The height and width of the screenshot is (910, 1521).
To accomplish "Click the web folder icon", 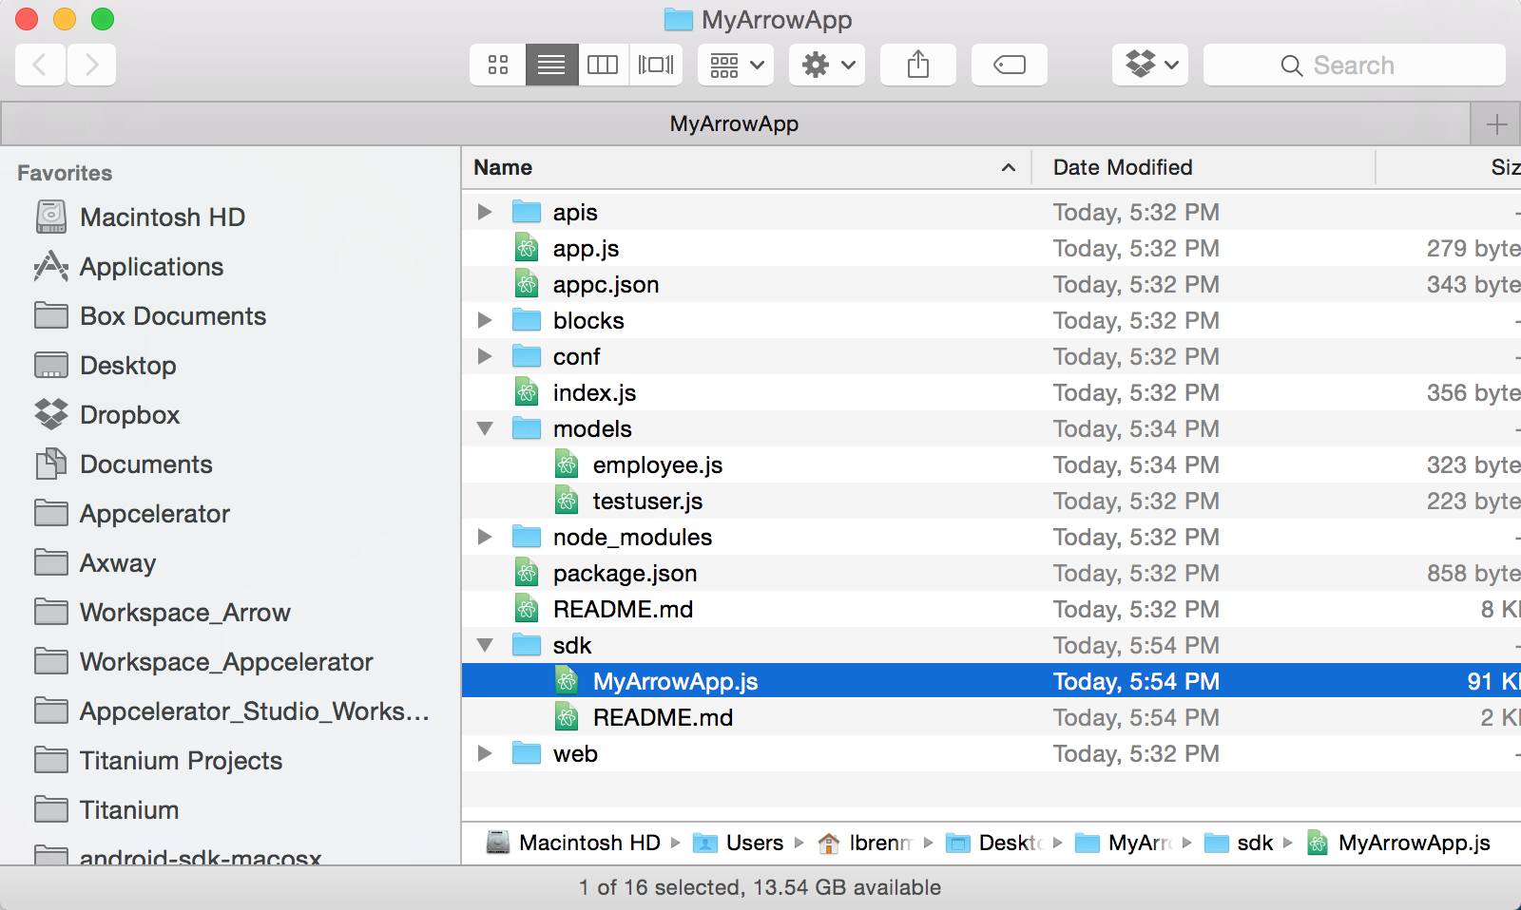I will point(527,753).
